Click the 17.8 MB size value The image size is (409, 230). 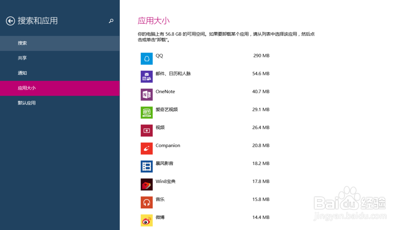(x=261, y=181)
